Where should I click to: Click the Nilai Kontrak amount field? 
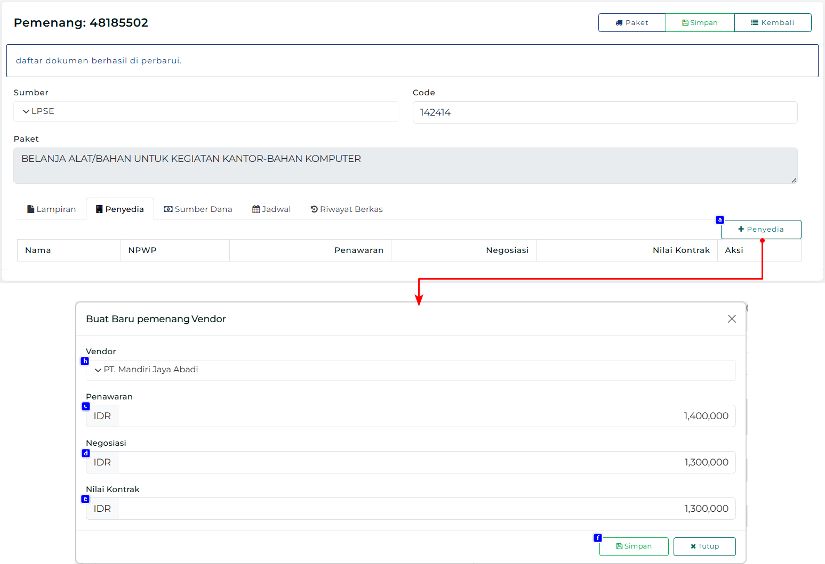pyautogui.click(x=426, y=509)
